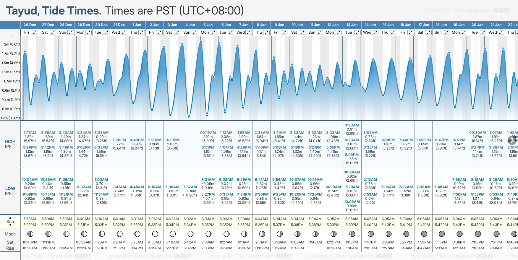Click the 7:52AM low tide entry on 4 Jan
The height and width of the screenshot is (260, 518).
click(x=190, y=187)
